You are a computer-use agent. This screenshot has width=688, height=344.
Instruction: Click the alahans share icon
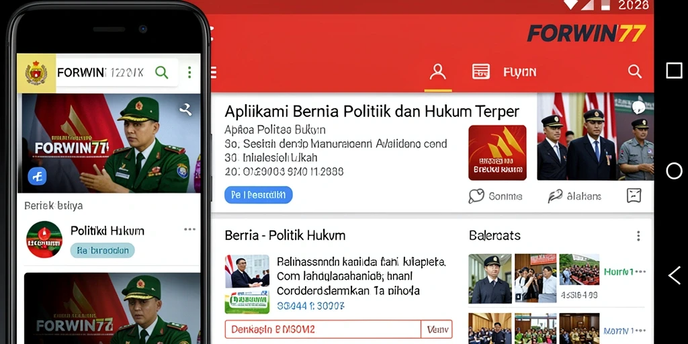pyautogui.click(x=555, y=196)
